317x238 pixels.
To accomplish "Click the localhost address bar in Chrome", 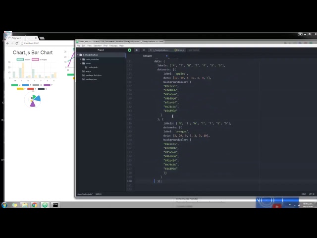I will [48, 43].
